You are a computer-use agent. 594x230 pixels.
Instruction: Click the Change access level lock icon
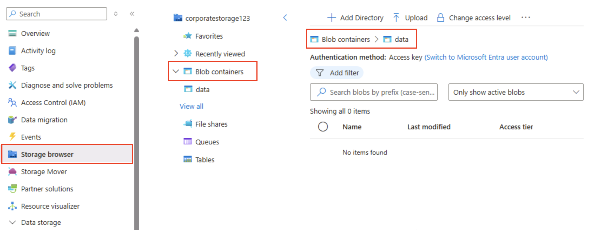point(440,18)
